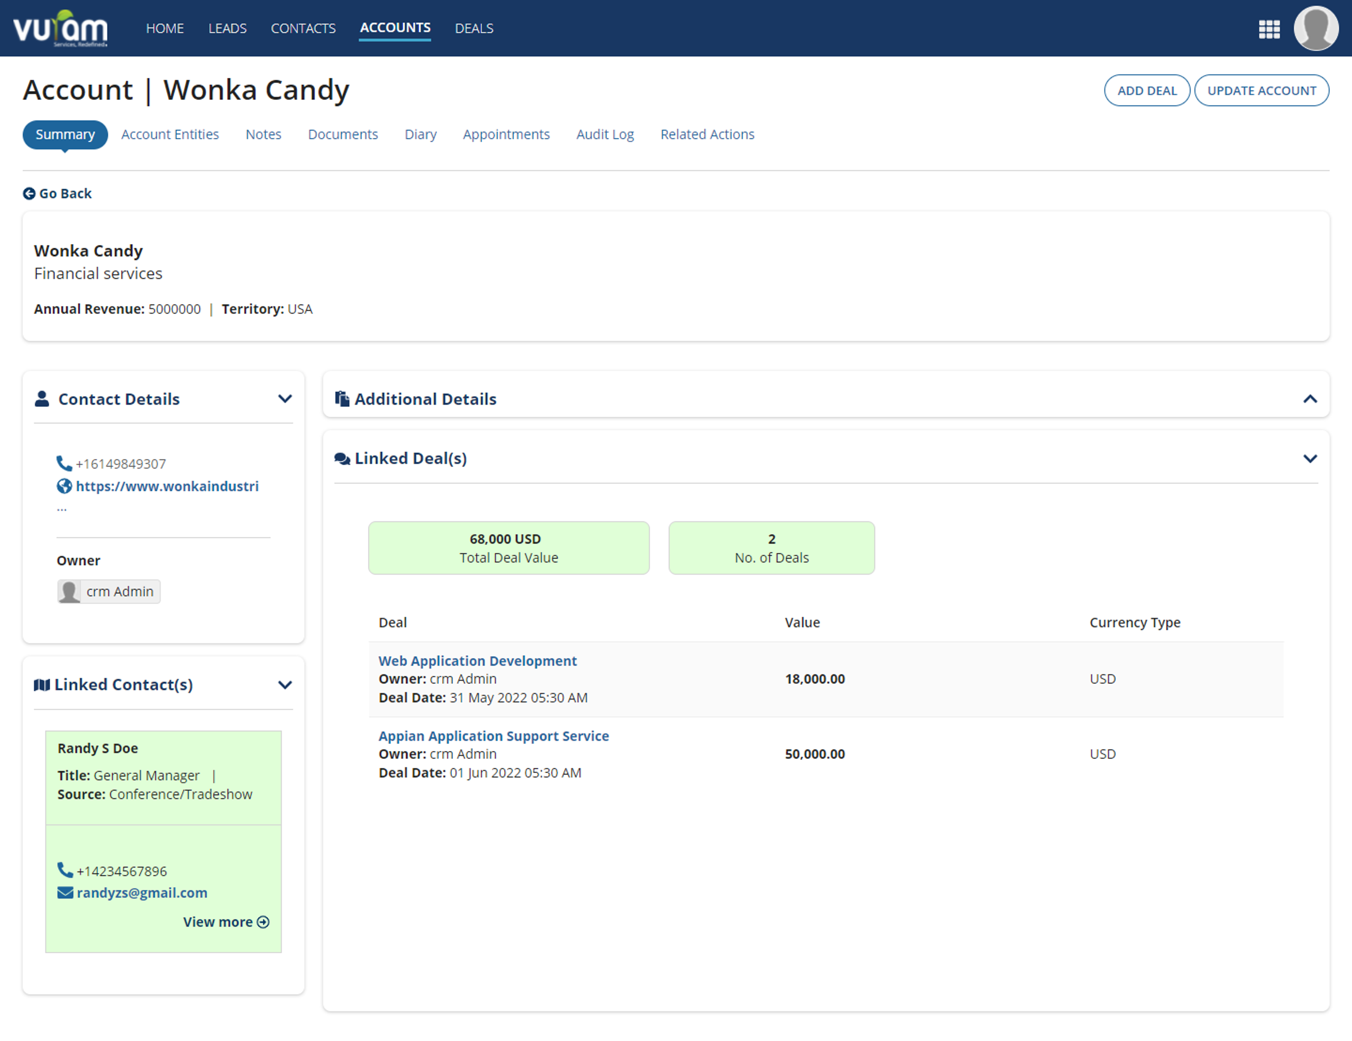Open the Documents tab
Viewport: 1352px width, 1041px height.
click(343, 134)
